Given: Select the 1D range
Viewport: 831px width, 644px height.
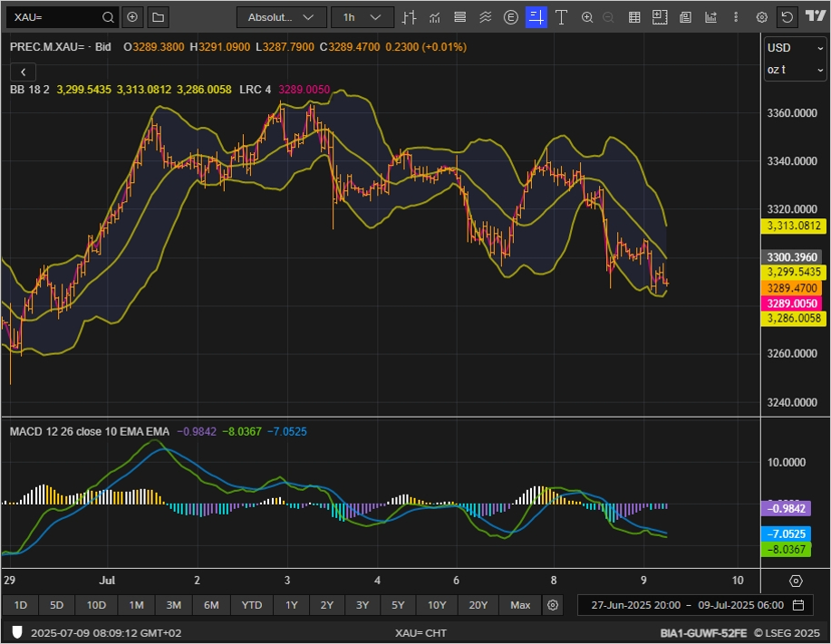Looking at the screenshot, I should click(x=20, y=605).
